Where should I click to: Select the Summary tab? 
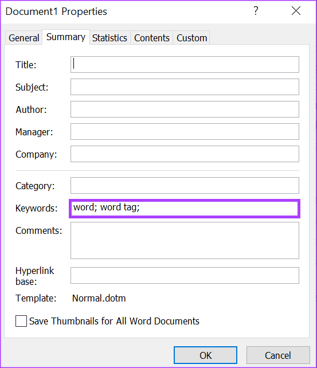66,37
